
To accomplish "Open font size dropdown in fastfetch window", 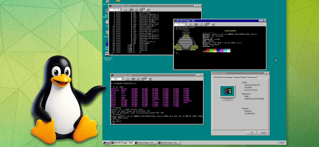I will 180,24.
